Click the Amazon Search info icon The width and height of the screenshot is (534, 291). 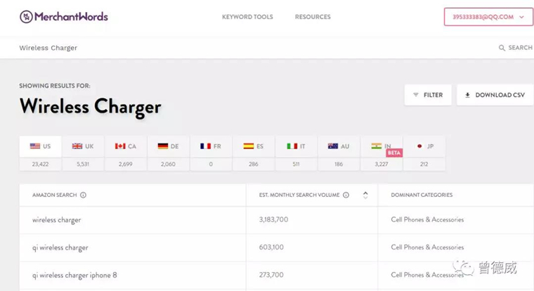[83, 195]
